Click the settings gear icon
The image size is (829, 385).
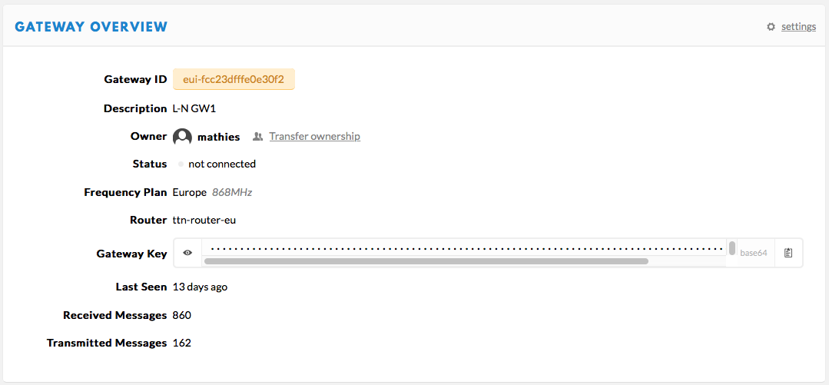[771, 26]
